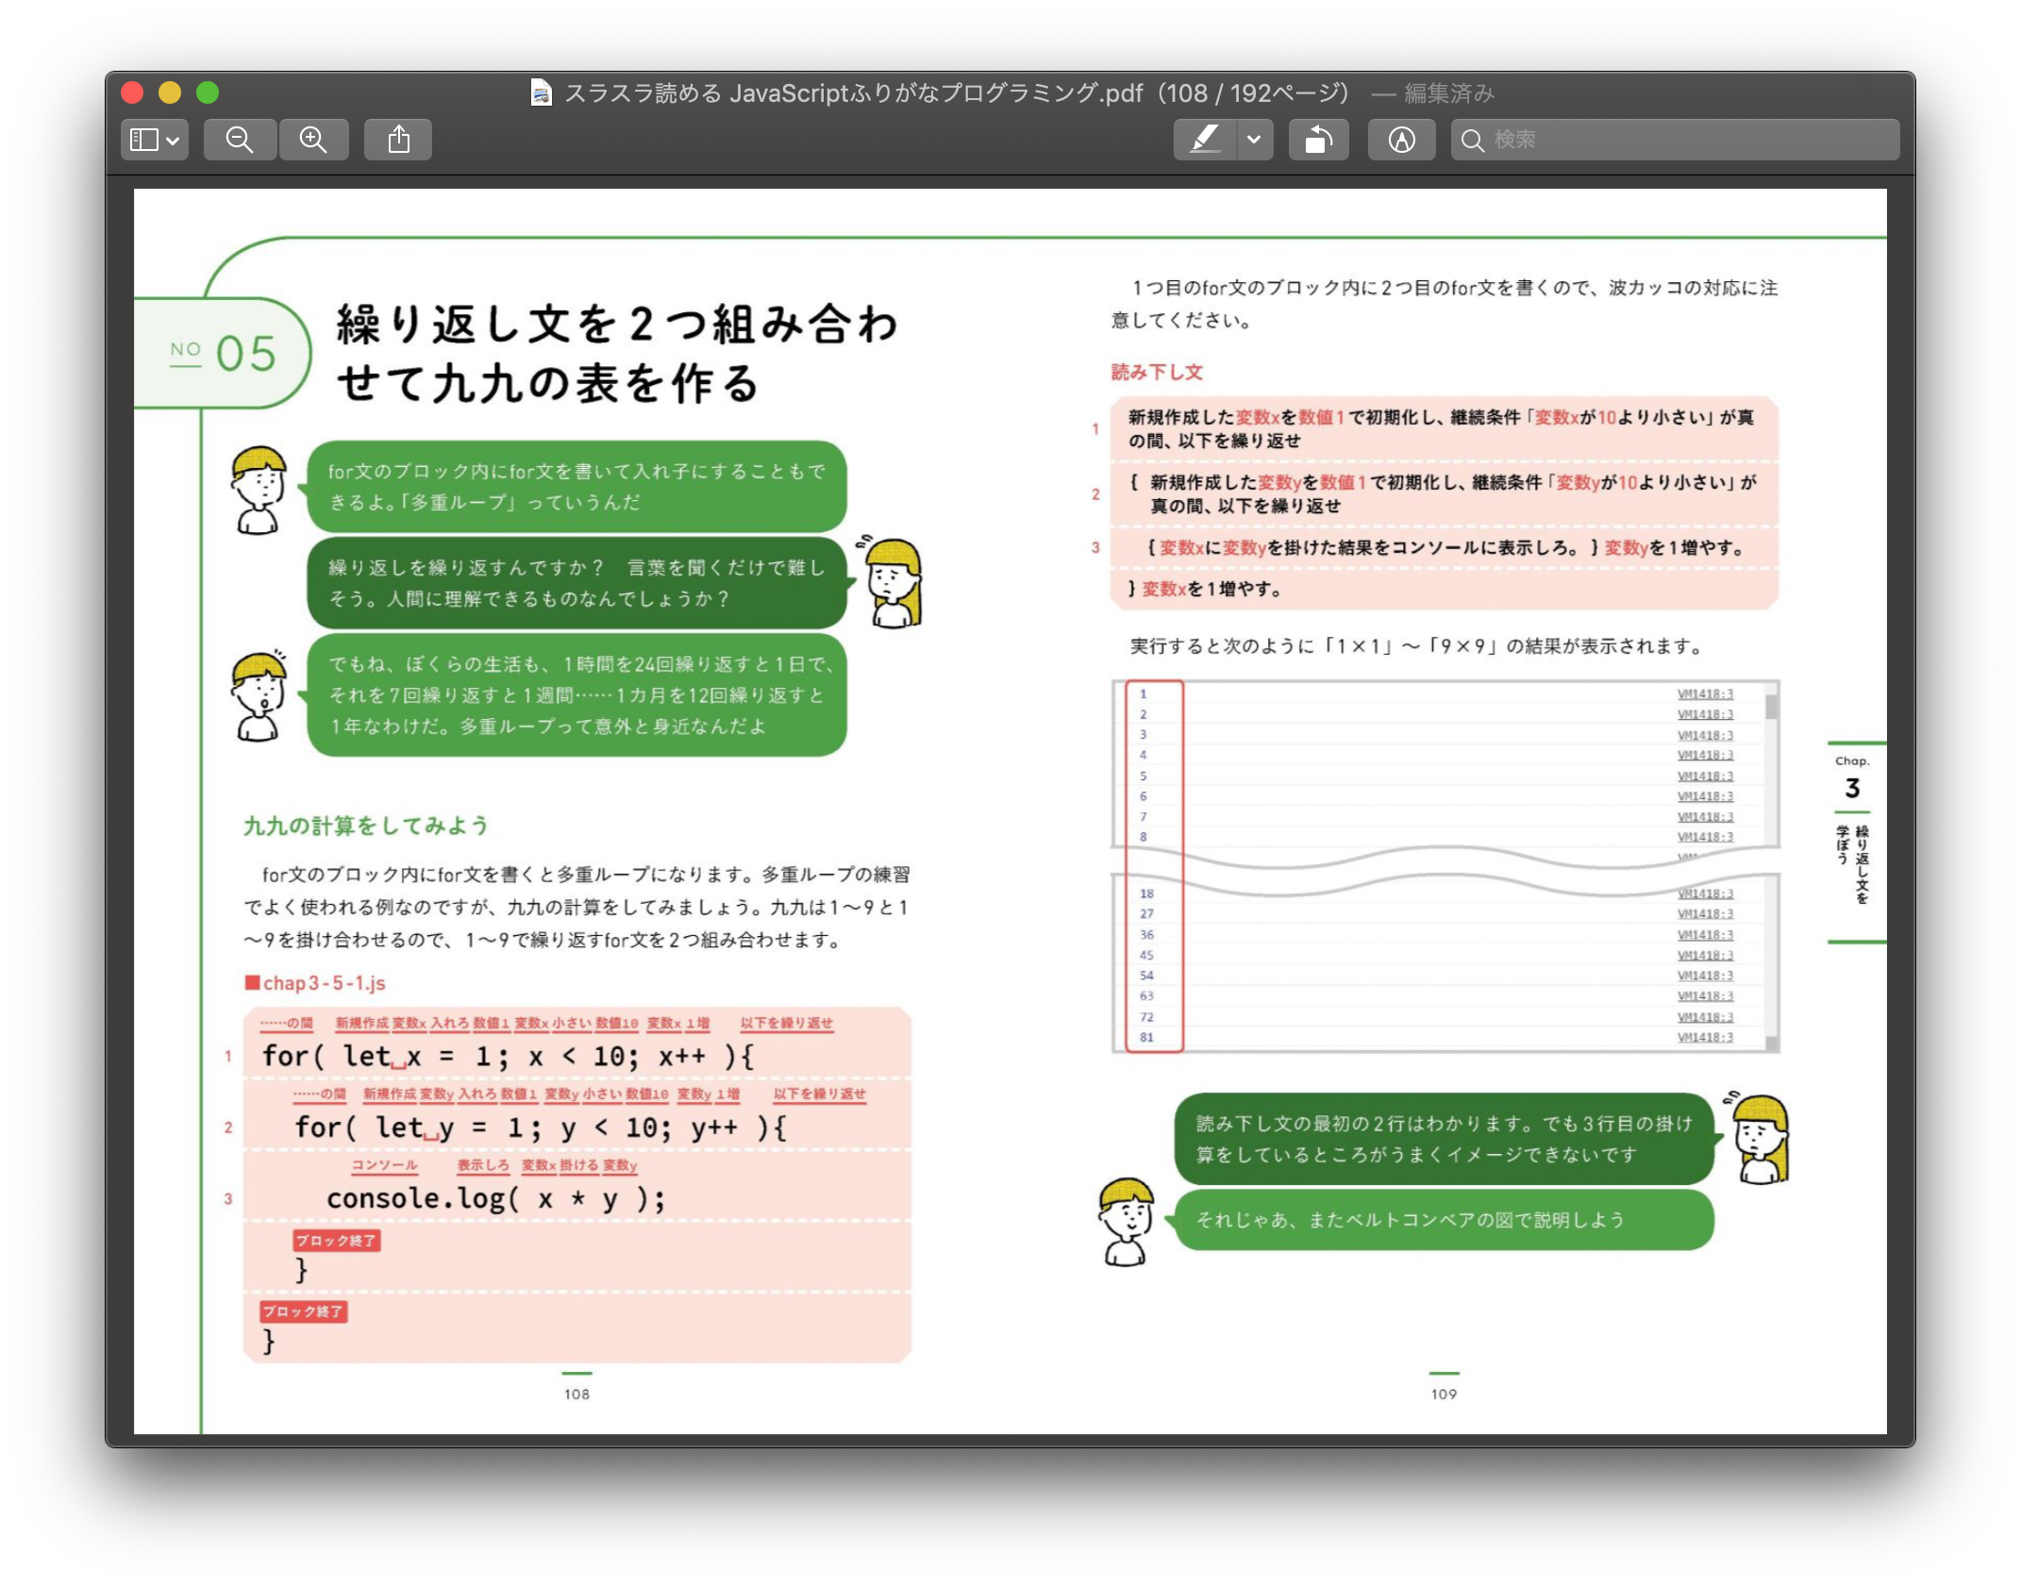
Task: Click the magnifier icon inside the search field
Action: [1472, 140]
